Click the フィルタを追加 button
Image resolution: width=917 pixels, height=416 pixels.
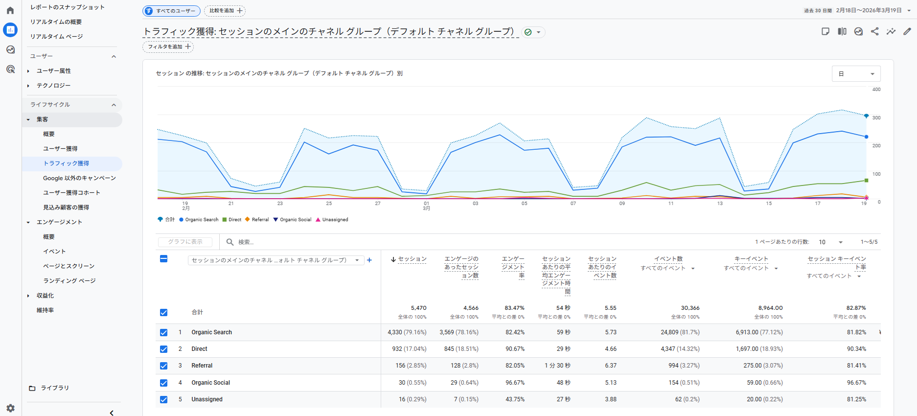point(168,46)
